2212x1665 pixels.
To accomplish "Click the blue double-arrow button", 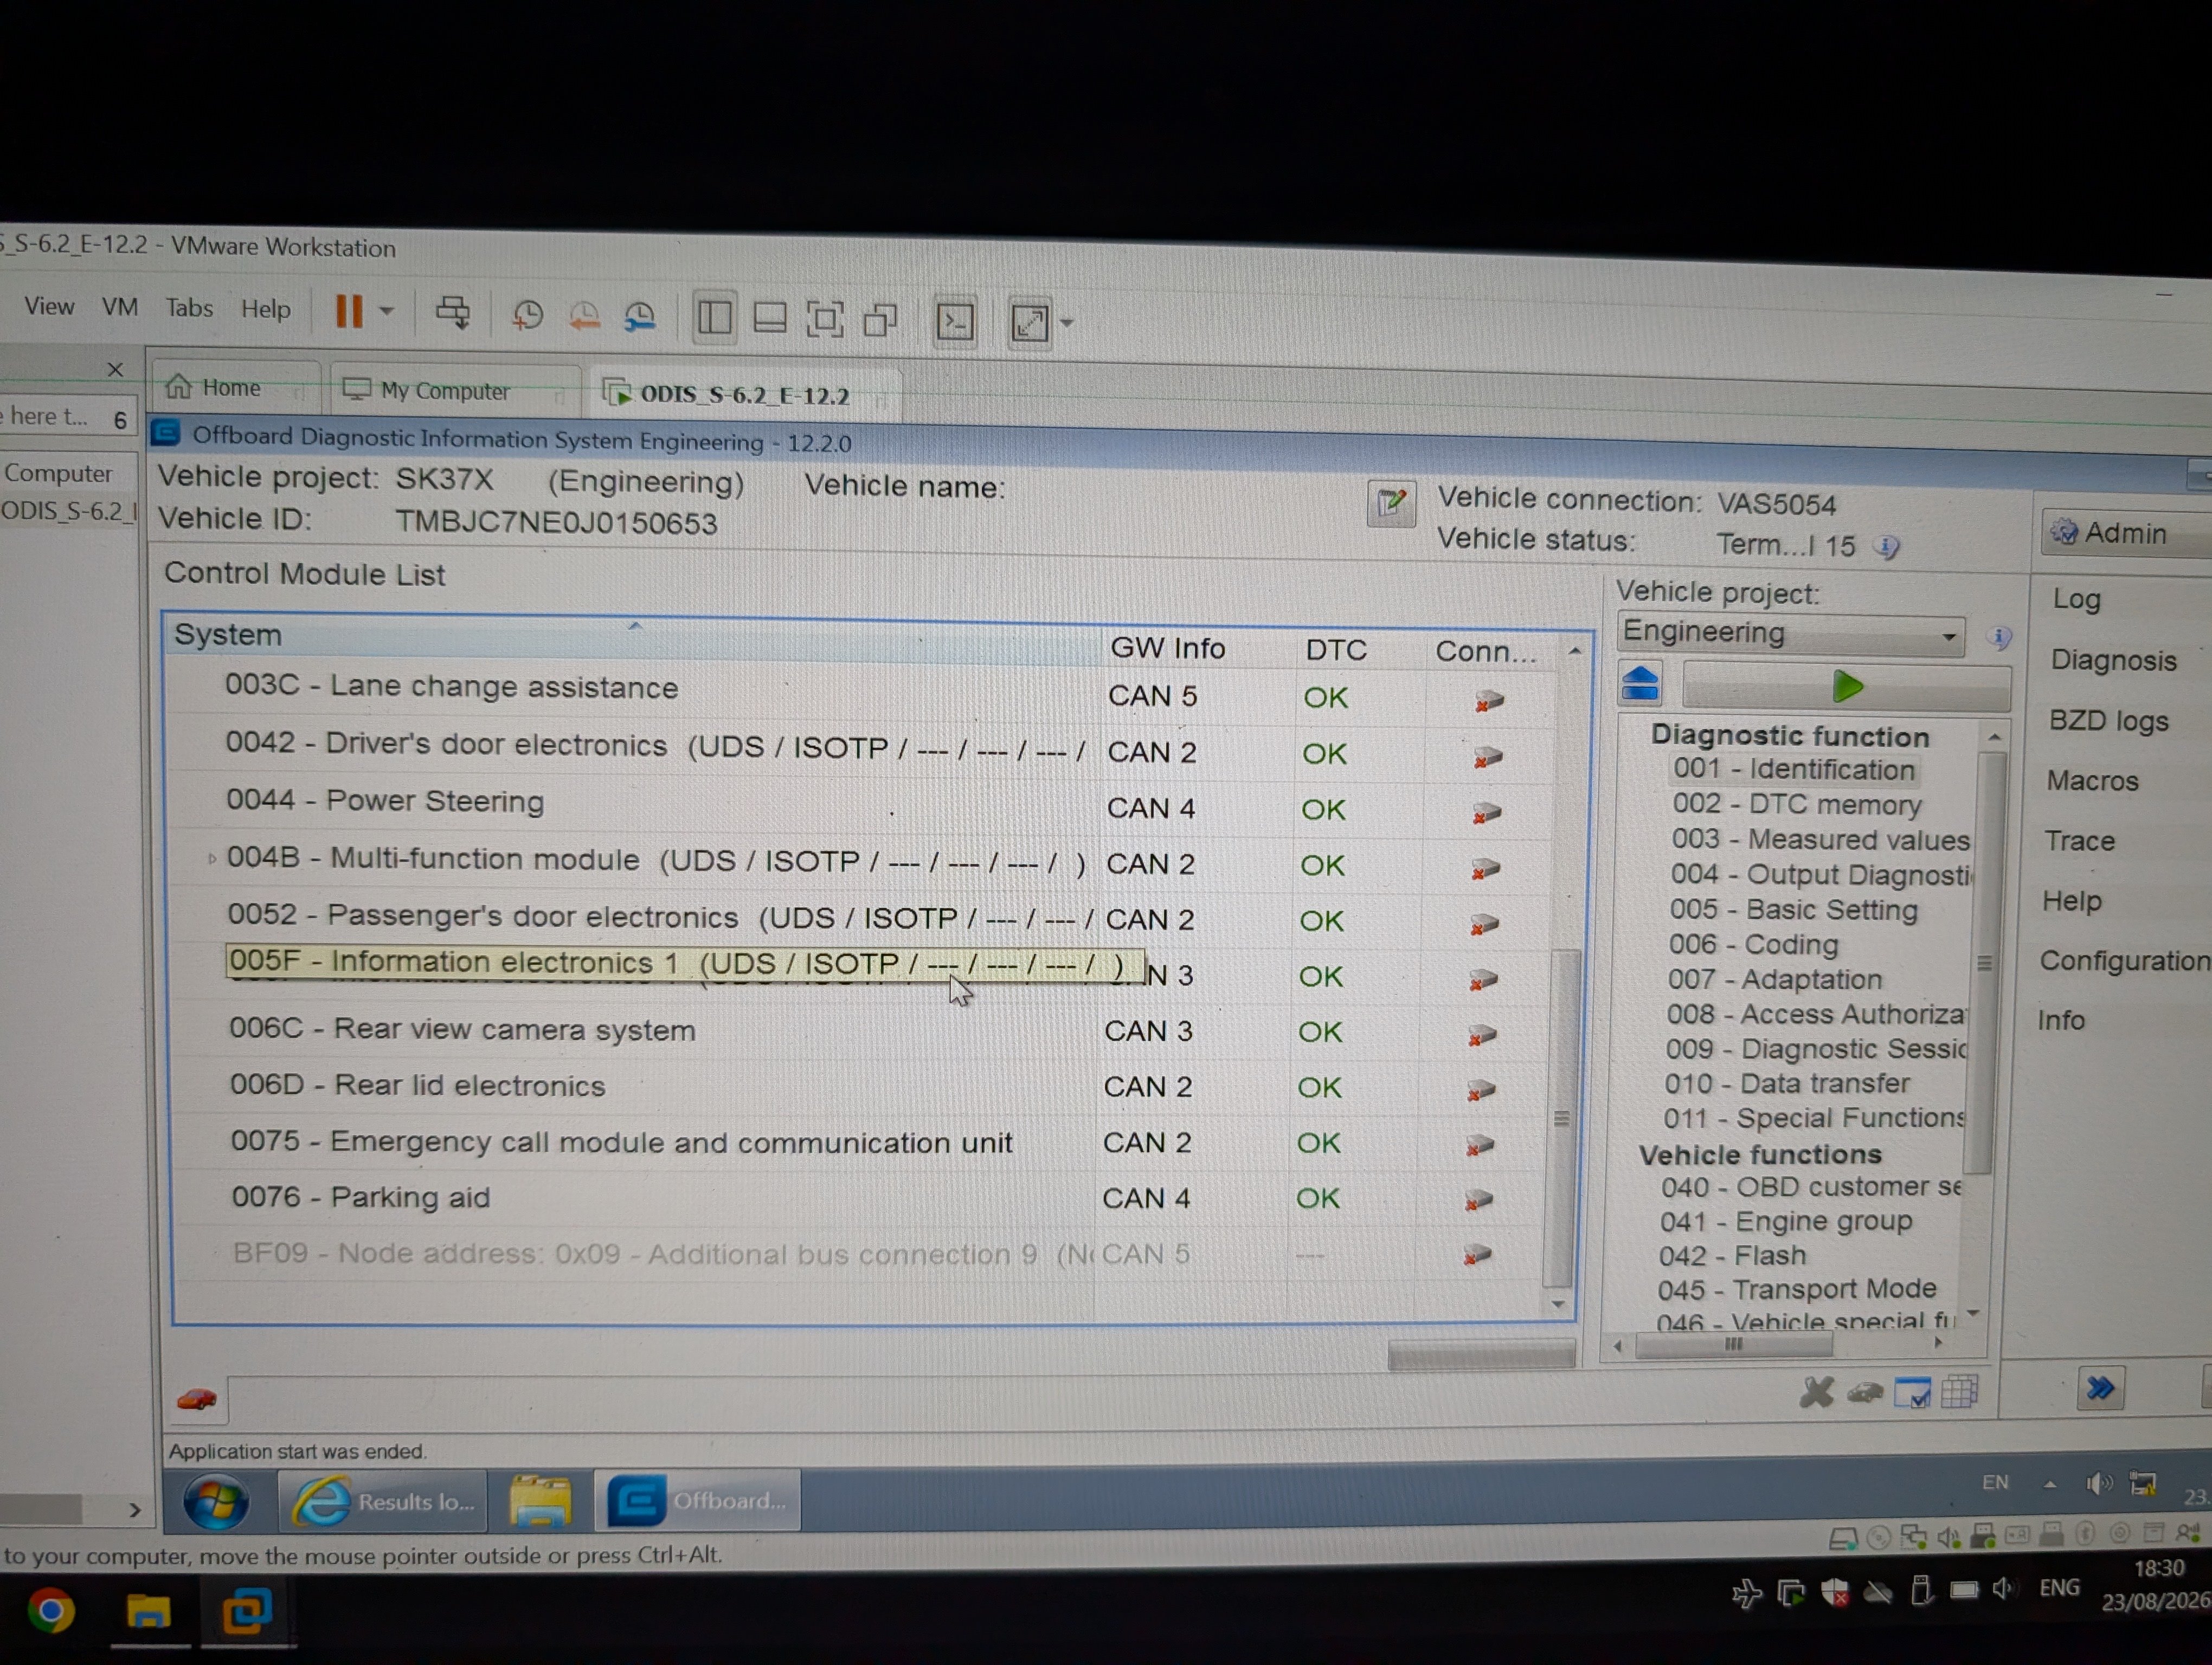I will point(2100,1387).
